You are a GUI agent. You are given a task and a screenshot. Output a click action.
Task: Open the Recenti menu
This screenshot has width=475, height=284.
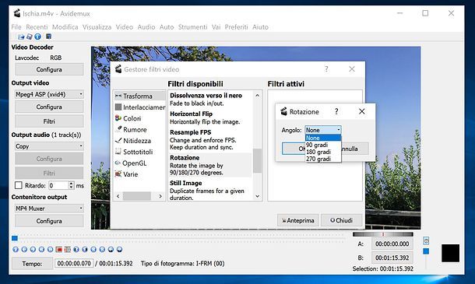[37, 27]
